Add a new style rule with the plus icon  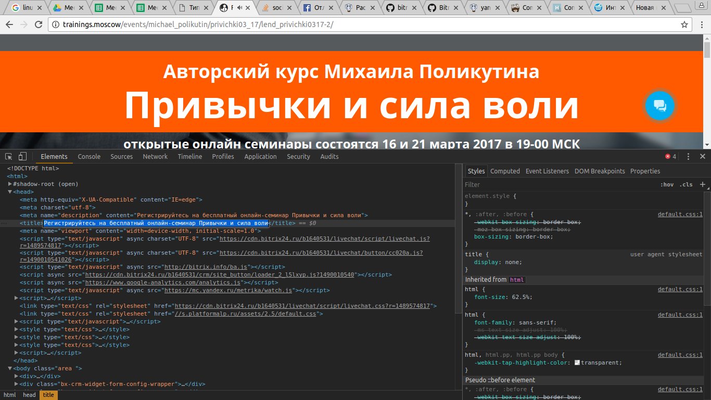pyautogui.click(x=702, y=184)
